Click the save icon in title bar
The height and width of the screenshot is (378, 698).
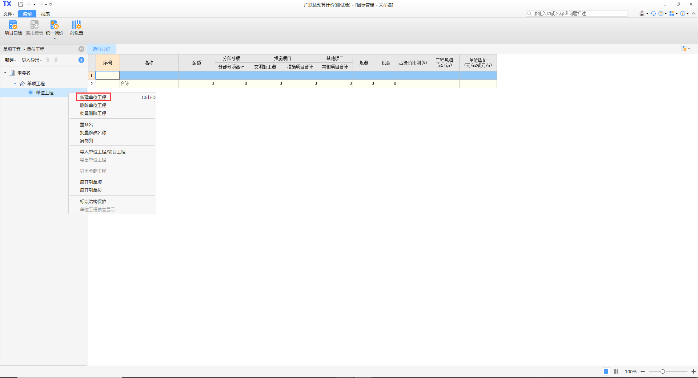tap(21, 4)
